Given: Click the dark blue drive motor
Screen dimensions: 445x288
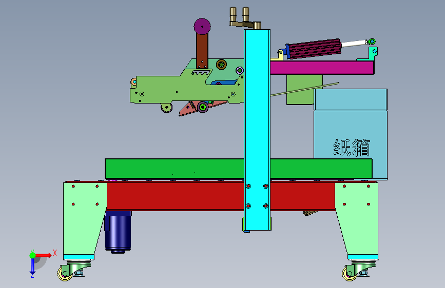Looking at the screenshot, I should (x=118, y=232).
